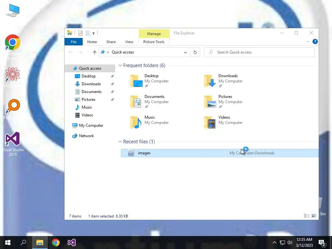Select the Music frequent folder icon
Image resolution: width=332 pixels, height=249 pixels.
click(x=136, y=123)
